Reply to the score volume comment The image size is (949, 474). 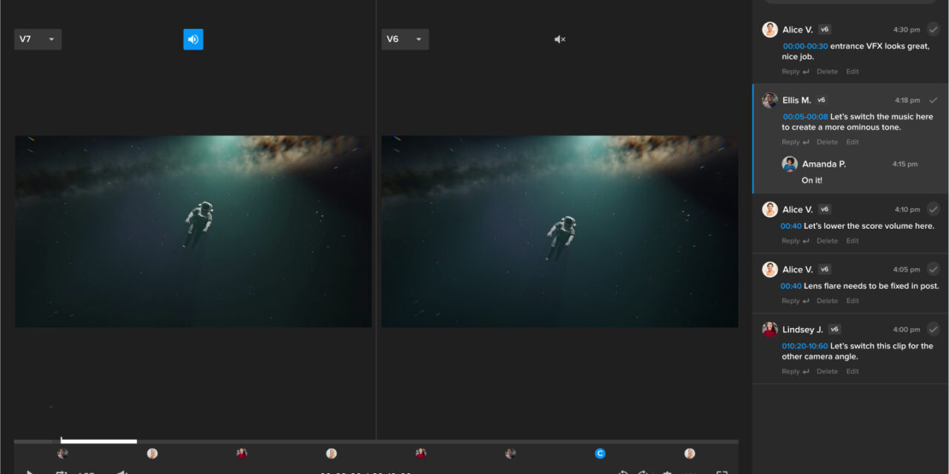coord(796,241)
